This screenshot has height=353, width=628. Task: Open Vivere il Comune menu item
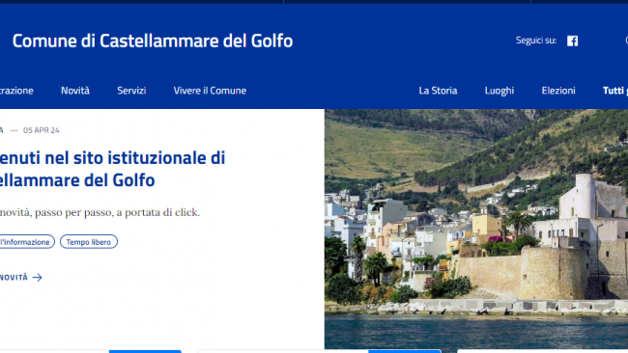(210, 91)
